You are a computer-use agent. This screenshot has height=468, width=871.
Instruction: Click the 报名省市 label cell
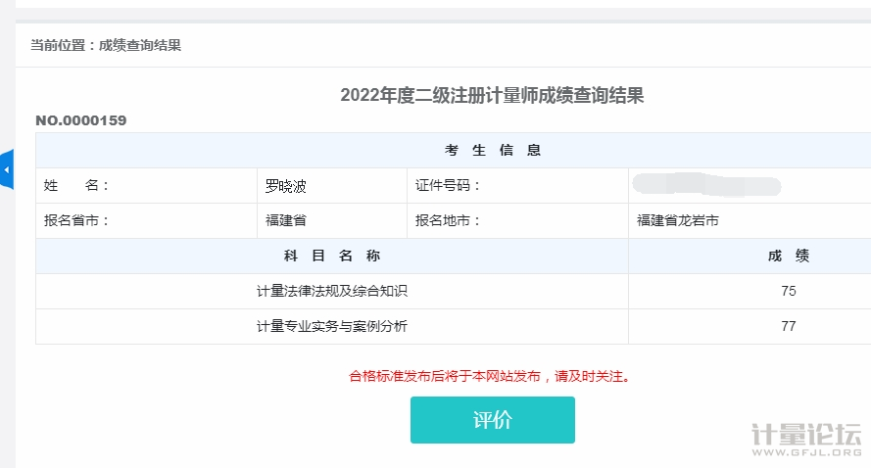coord(77,220)
